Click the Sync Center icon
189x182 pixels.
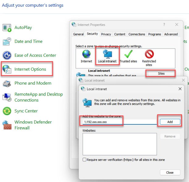(x=7, y=111)
